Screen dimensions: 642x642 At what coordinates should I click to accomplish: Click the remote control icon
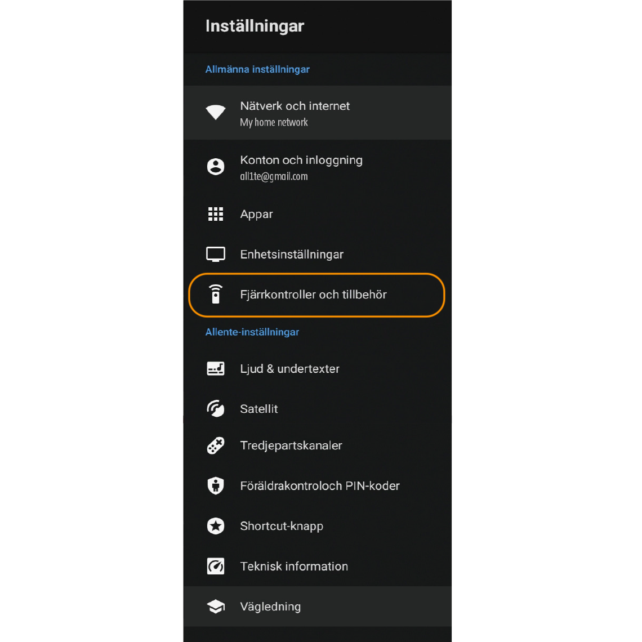[216, 295]
